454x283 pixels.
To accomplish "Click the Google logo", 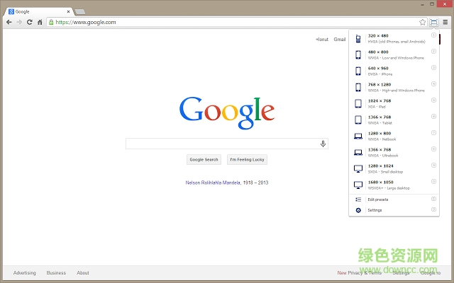I will (227, 112).
